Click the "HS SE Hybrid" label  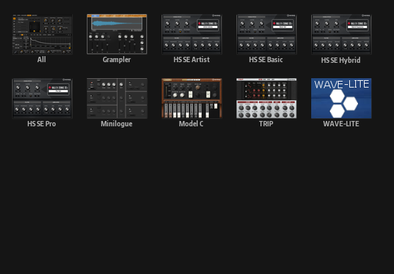pos(341,60)
